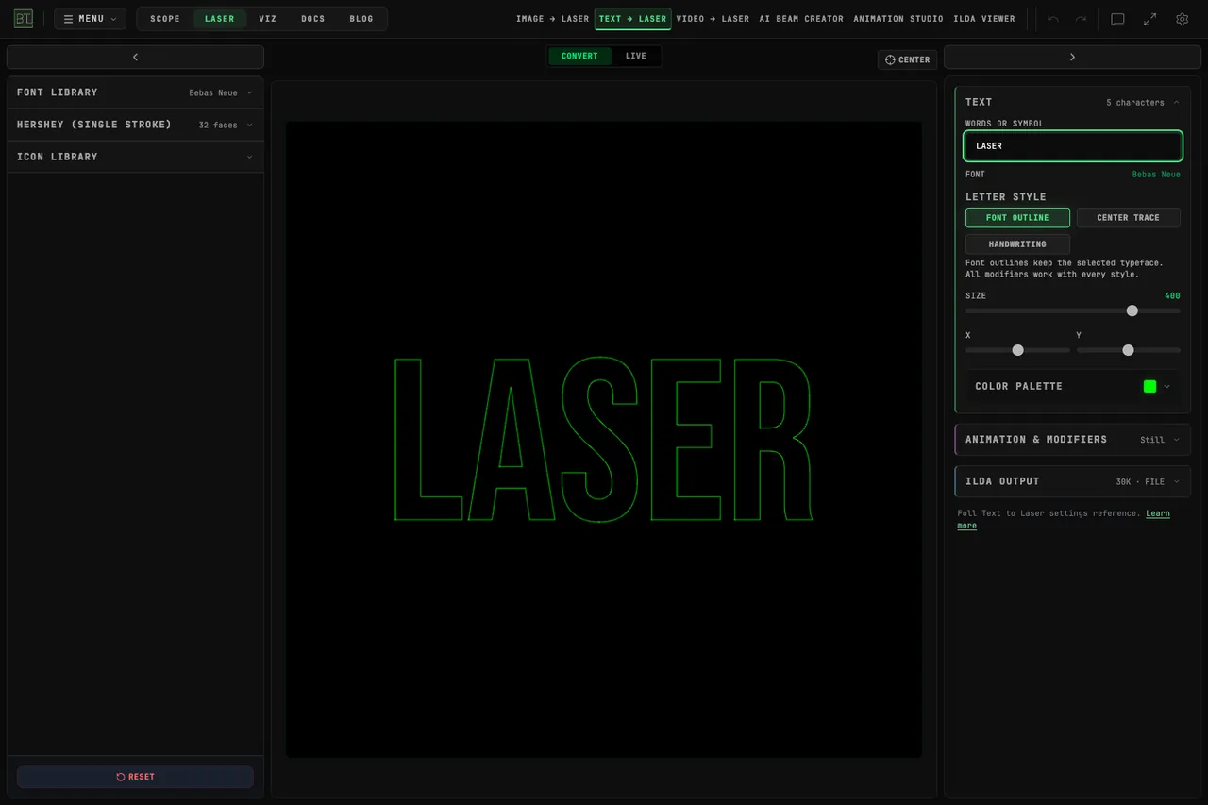Screen dimensions: 1208x805
Task: Switch to Video → Laser tool
Action: point(713,19)
